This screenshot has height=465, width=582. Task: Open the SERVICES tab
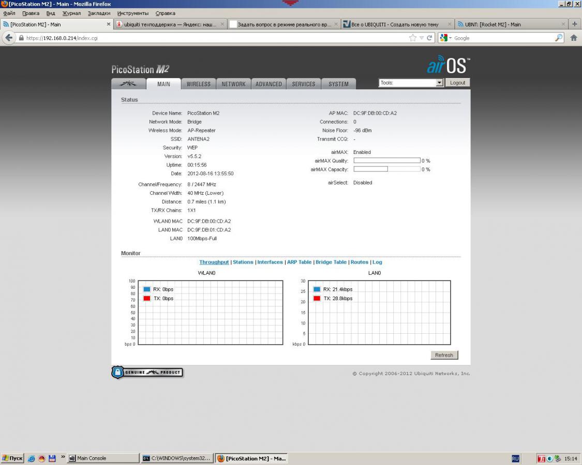point(304,84)
